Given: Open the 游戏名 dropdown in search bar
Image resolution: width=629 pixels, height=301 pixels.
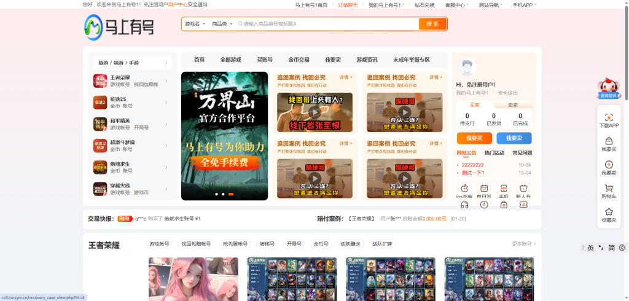Looking at the screenshot, I should [x=195, y=24].
